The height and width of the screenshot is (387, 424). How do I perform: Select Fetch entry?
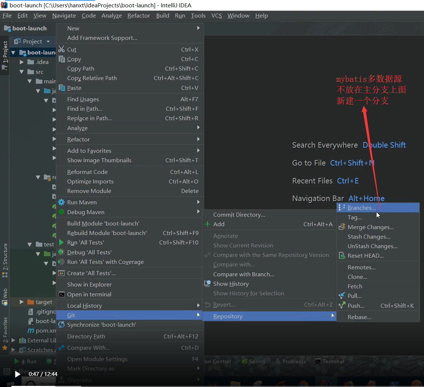coord(378,287)
